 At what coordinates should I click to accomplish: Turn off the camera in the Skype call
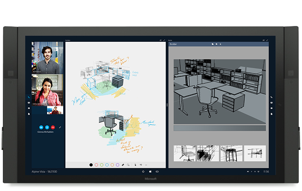tap(41, 127)
